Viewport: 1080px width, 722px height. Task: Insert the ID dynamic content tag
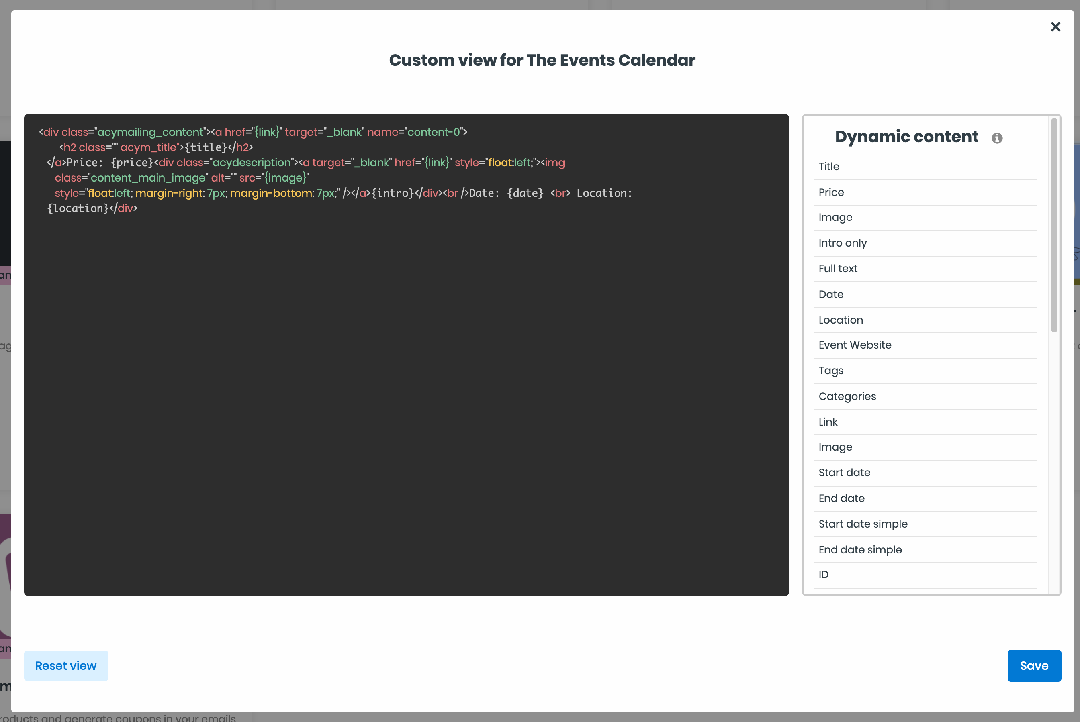(x=925, y=575)
